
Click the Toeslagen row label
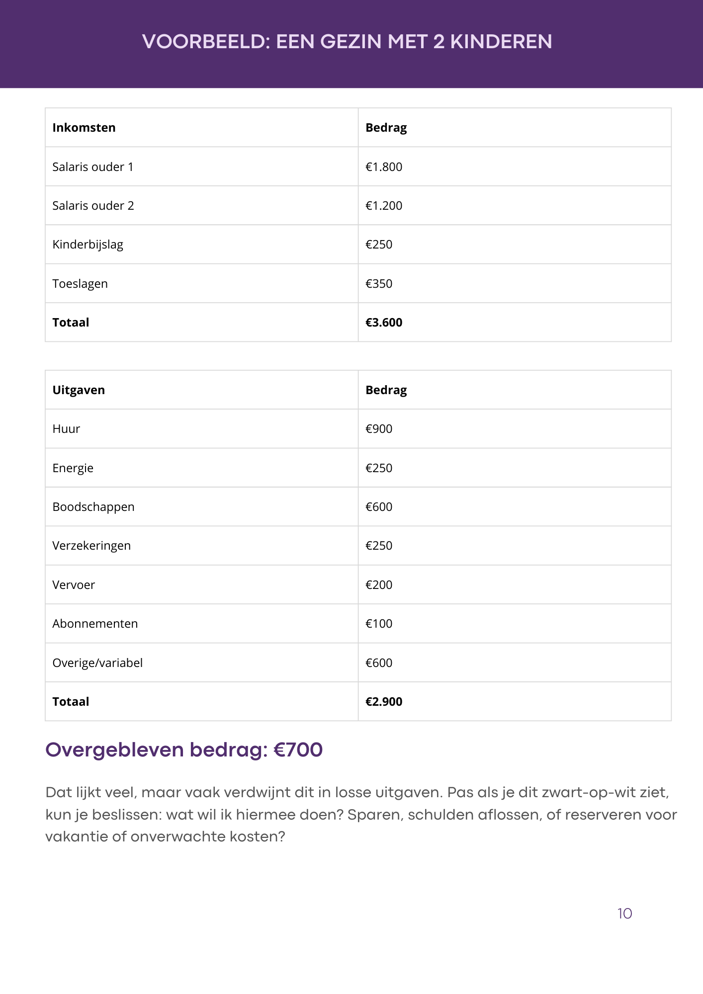coord(80,284)
